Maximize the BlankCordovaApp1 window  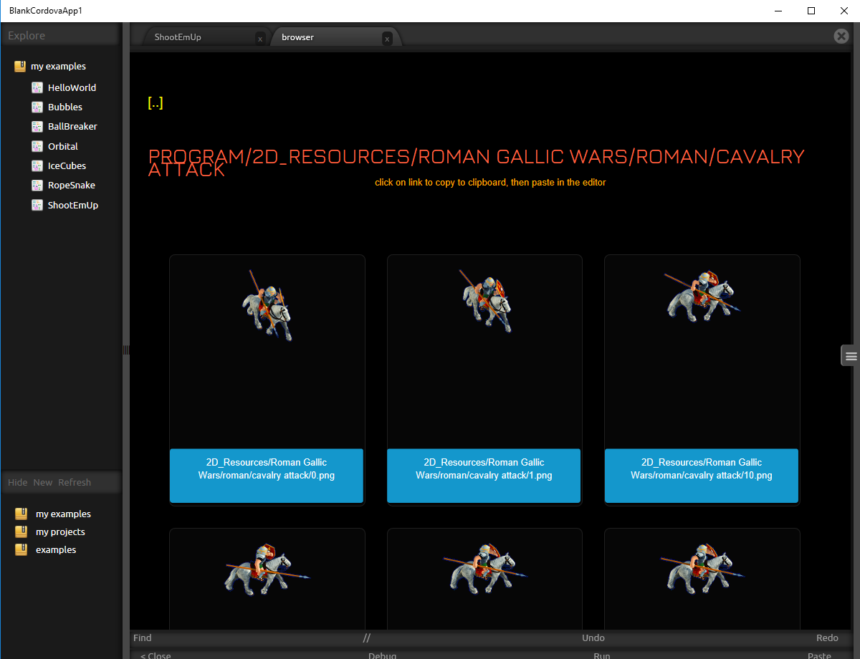pyautogui.click(x=811, y=11)
